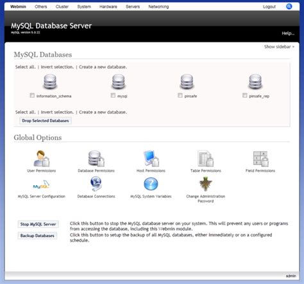The height and width of the screenshot is (284, 304).
Task: Open Host Permissions icon
Action: click(x=151, y=159)
